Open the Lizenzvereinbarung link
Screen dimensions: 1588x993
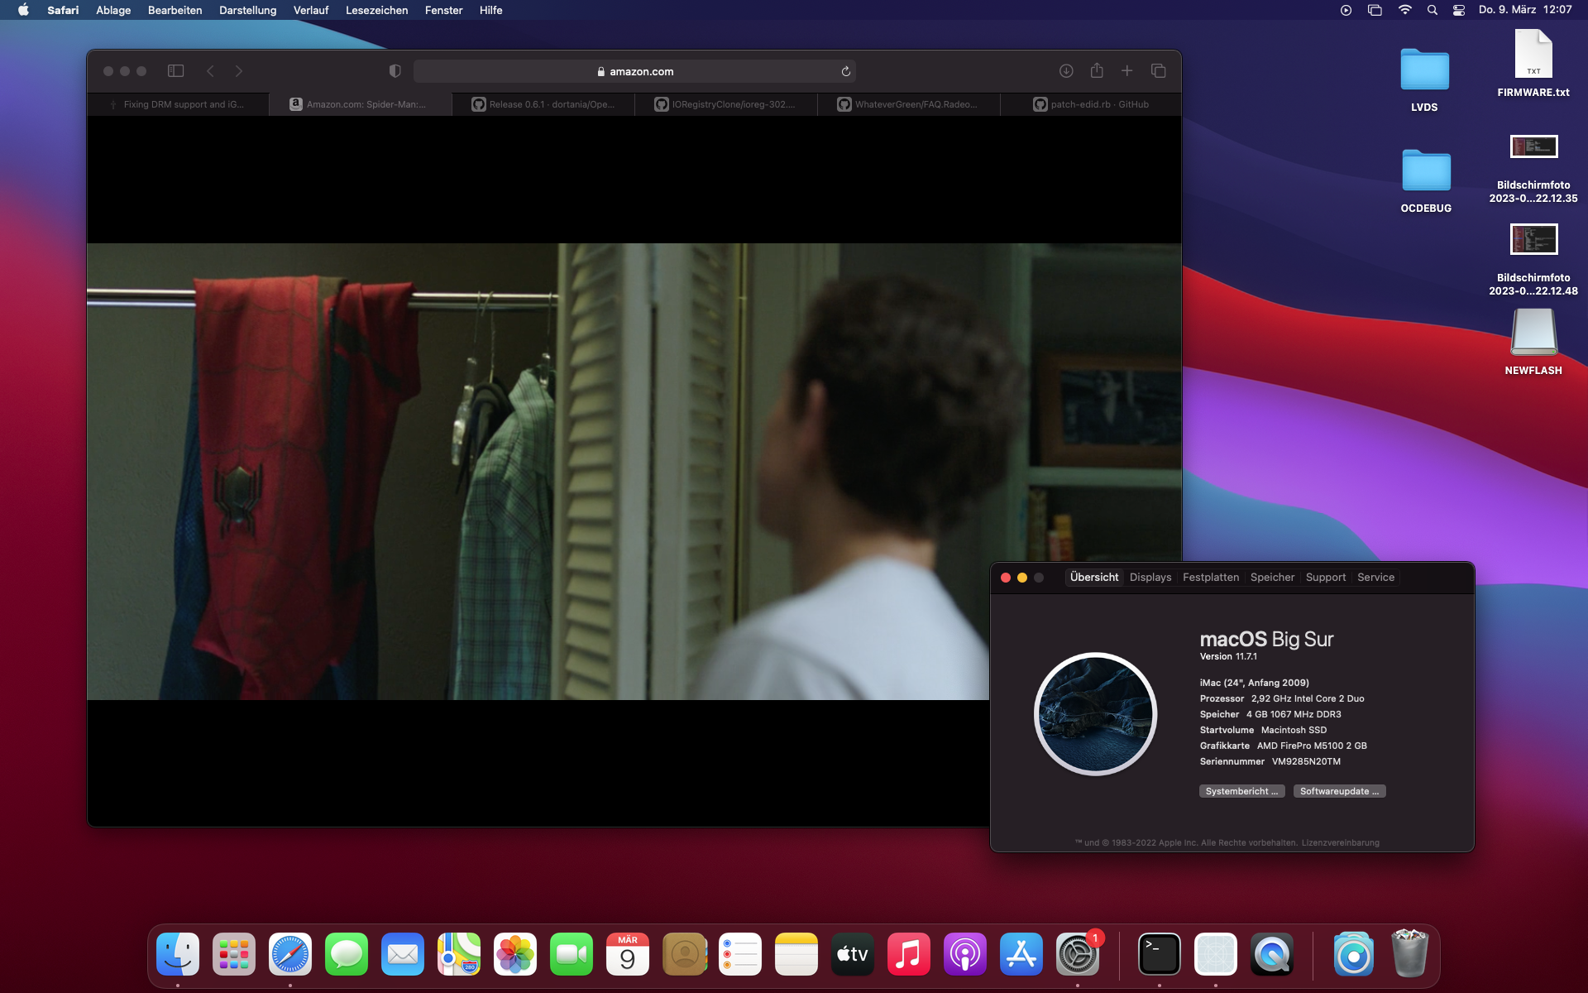(1341, 842)
